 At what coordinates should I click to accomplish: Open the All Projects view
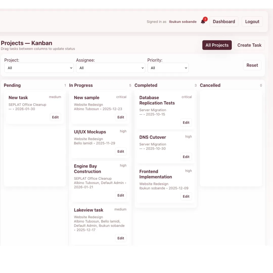point(217,45)
